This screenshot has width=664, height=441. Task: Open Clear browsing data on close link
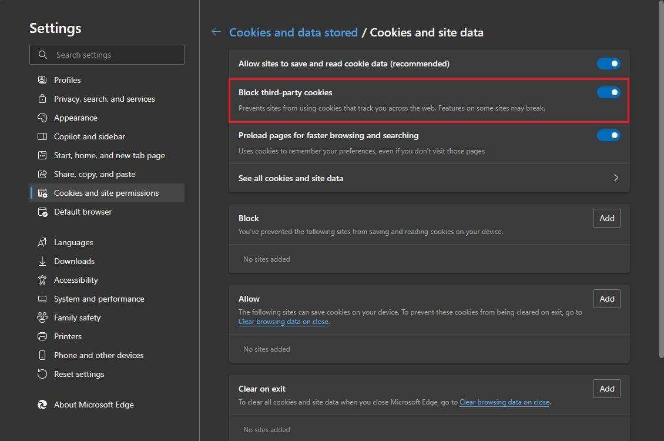click(x=284, y=322)
